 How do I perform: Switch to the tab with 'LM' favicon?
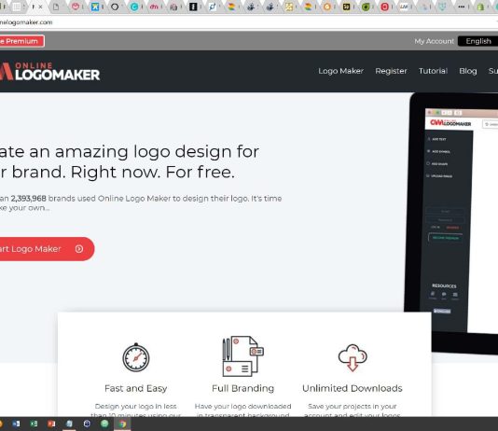(x=404, y=7)
